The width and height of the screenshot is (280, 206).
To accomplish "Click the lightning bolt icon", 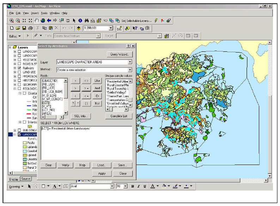I will pos(156,21).
